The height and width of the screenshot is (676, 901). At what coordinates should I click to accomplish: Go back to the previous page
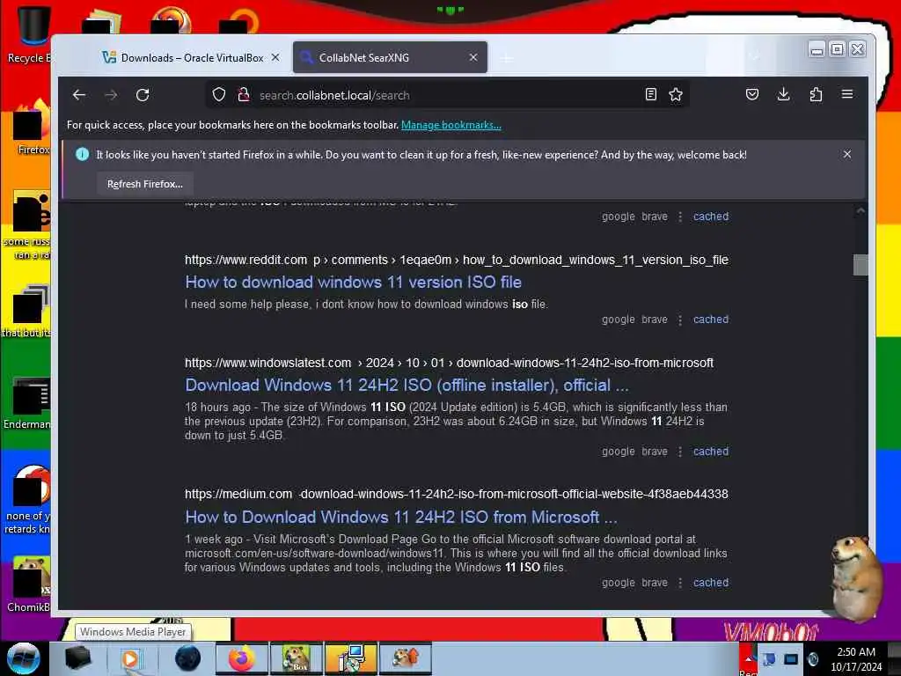pyautogui.click(x=79, y=95)
